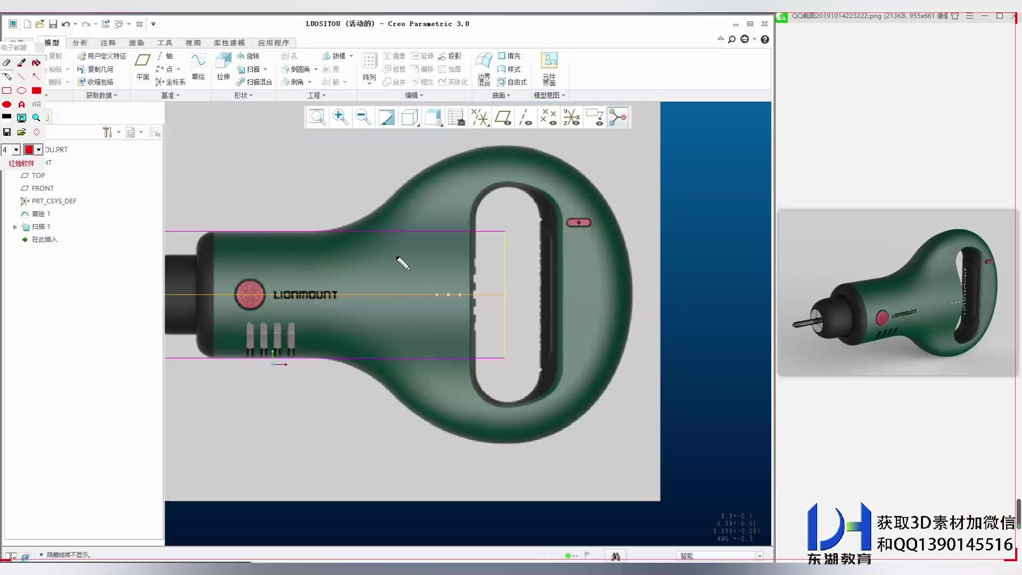1022x575 pixels.
Task: Open the red color dropdown arrow
Action: (38, 150)
